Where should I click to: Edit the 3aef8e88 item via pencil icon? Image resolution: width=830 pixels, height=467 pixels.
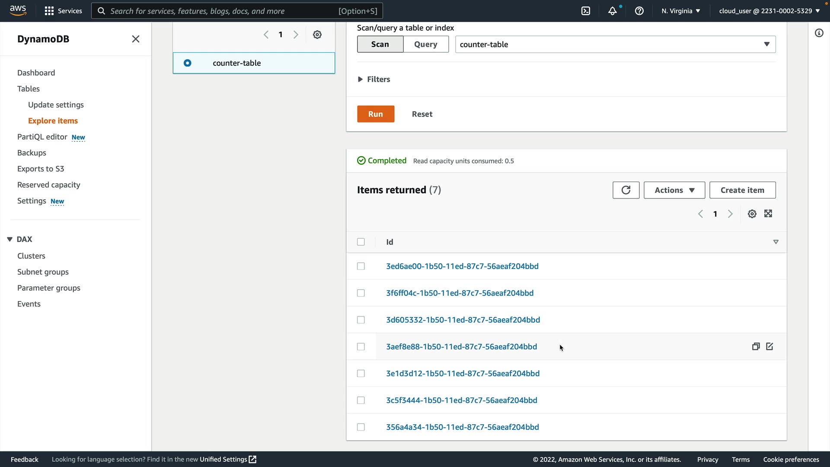tap(769, 346)
